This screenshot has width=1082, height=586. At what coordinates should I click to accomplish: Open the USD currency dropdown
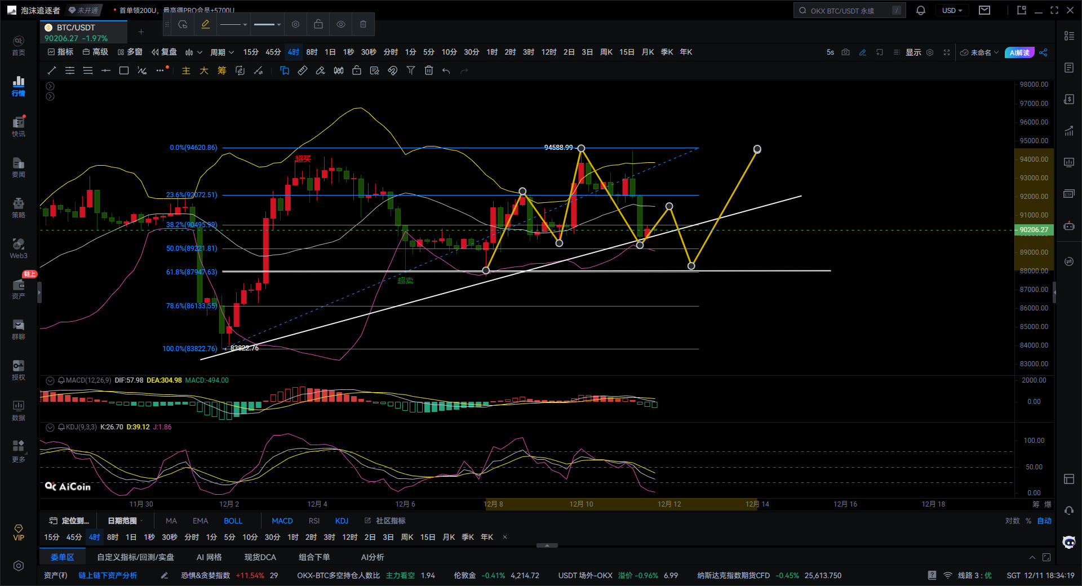tap(952, 11)
